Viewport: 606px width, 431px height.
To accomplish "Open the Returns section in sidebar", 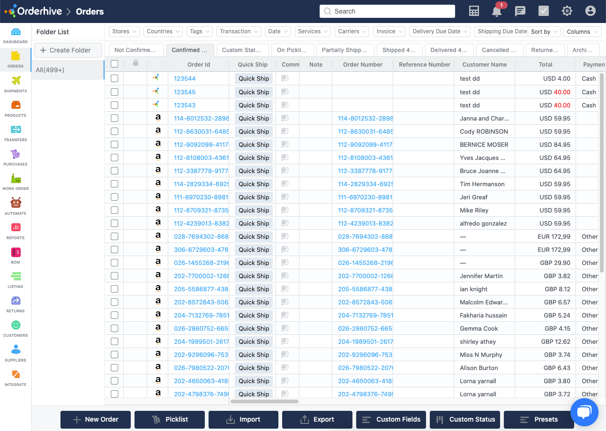I will pos(15,303).
